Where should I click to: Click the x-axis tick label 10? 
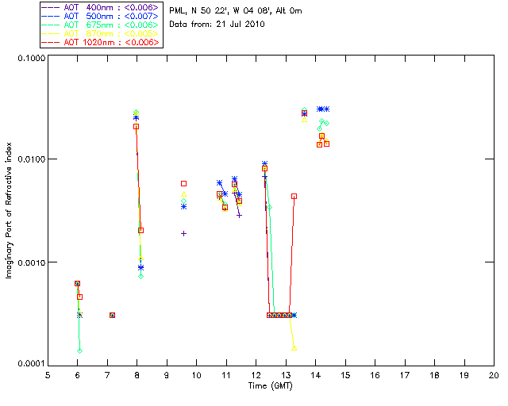click(x=196, y=375)
